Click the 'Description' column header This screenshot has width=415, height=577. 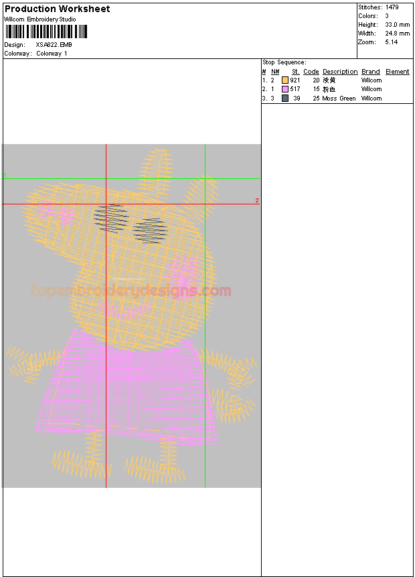click(x=340, y=72)
